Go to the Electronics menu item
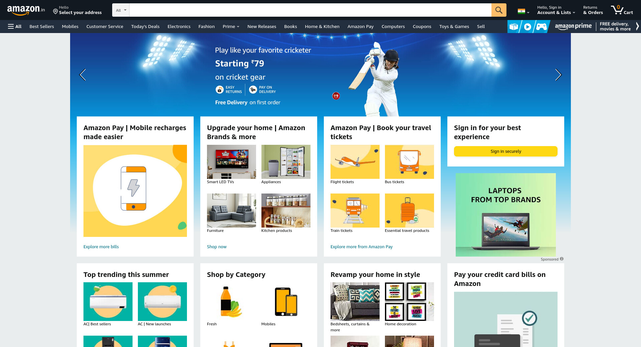Screen dimensions: 641x347 (x=179, y=26)
